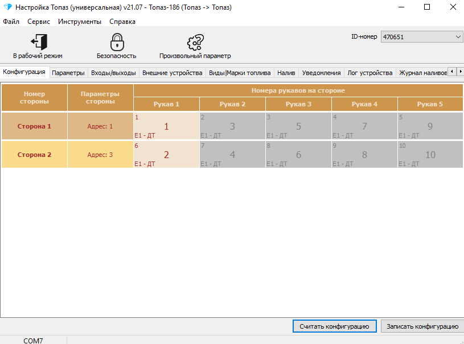Select hose cell 1 on Сторона 1
The image size is (464, 344).
(x=166, y=126)
